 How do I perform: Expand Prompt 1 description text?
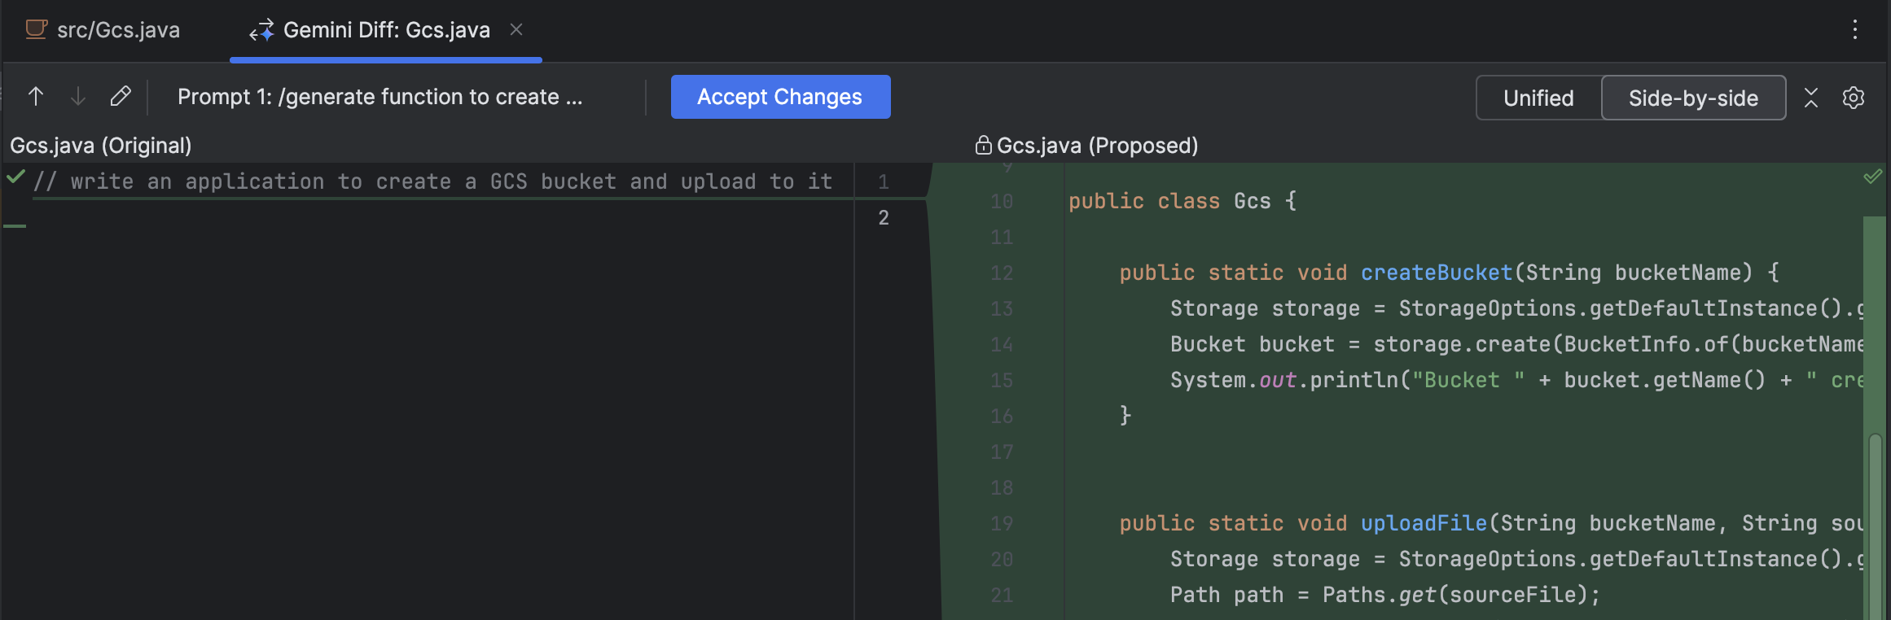(380, 96)
